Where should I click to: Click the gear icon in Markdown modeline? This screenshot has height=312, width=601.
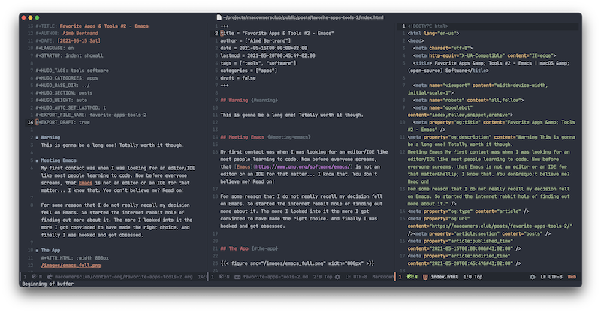point(337,277)
